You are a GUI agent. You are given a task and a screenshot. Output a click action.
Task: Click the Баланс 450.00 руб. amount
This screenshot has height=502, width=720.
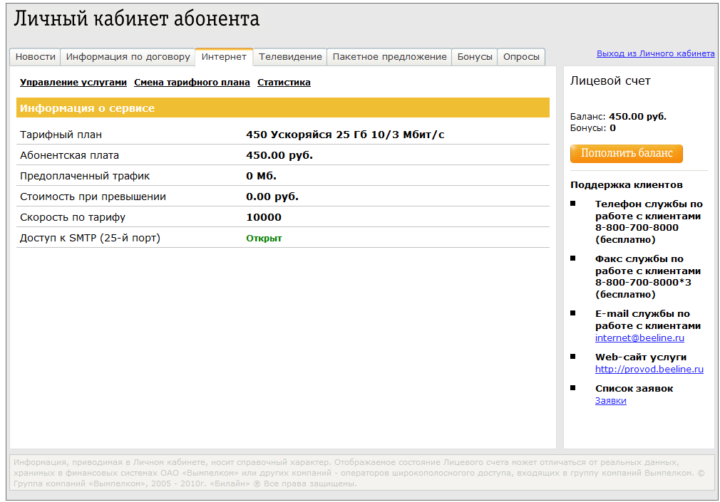click(637, 116)
